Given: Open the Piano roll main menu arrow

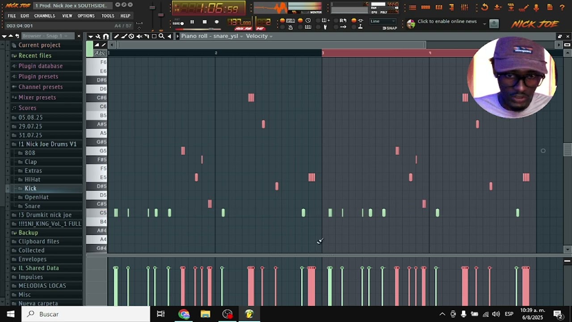Looking at the screenshot, I should (x=90, y=36).
